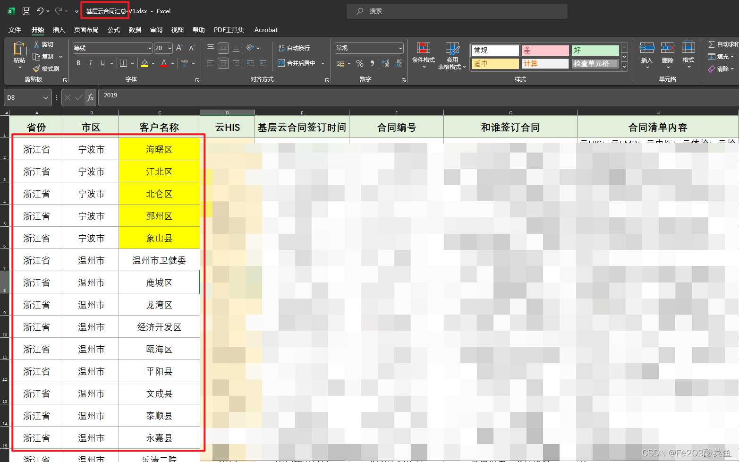739x462 pixels.
Task: Click the fill color paint bucket icon
Action: (145, 63)
